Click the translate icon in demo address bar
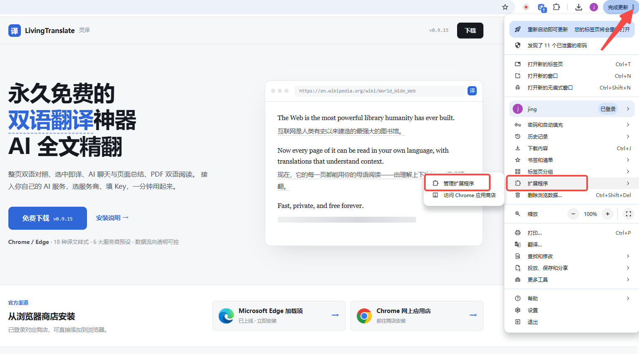Screen dimensions: 639x354 point(472,91)
